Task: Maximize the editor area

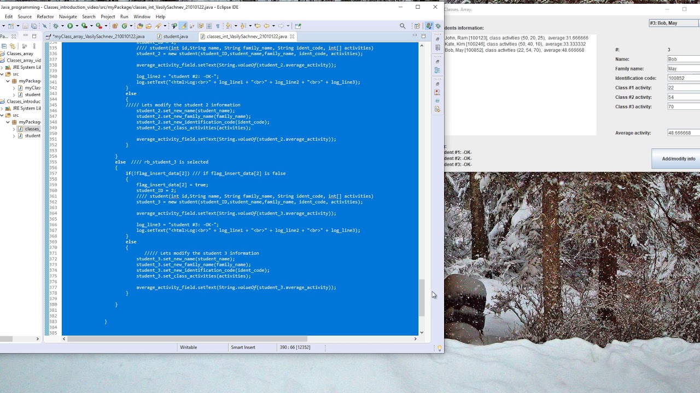Action: click(423, 36)
